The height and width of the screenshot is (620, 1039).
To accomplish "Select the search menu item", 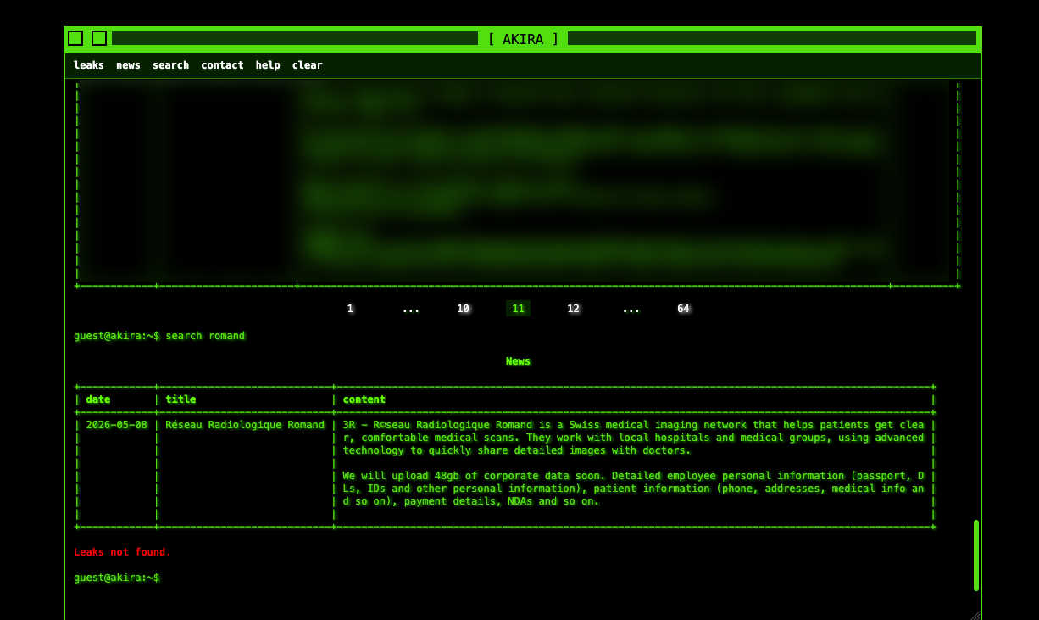I will pyautogui.click(x=170, y=65).
